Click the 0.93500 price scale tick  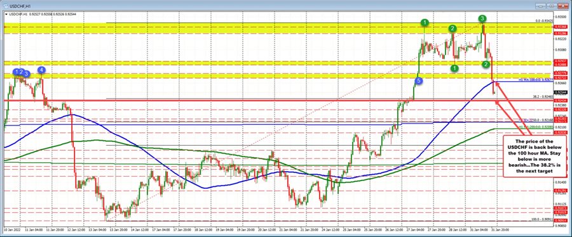pos(560,16)
